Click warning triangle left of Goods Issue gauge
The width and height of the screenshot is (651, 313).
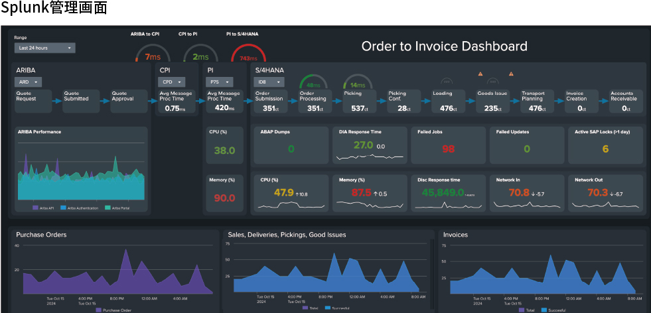pos(480,74)
